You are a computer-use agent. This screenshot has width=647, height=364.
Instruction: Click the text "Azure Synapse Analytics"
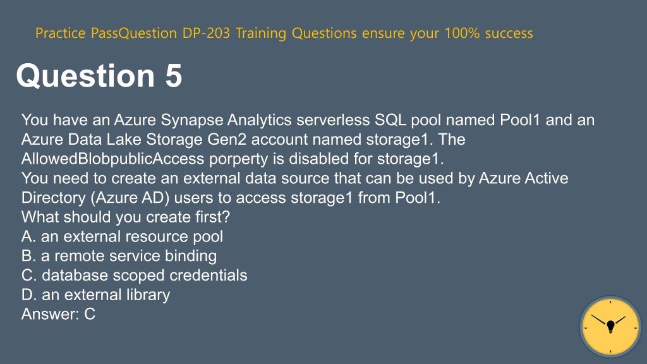(203, 120)
